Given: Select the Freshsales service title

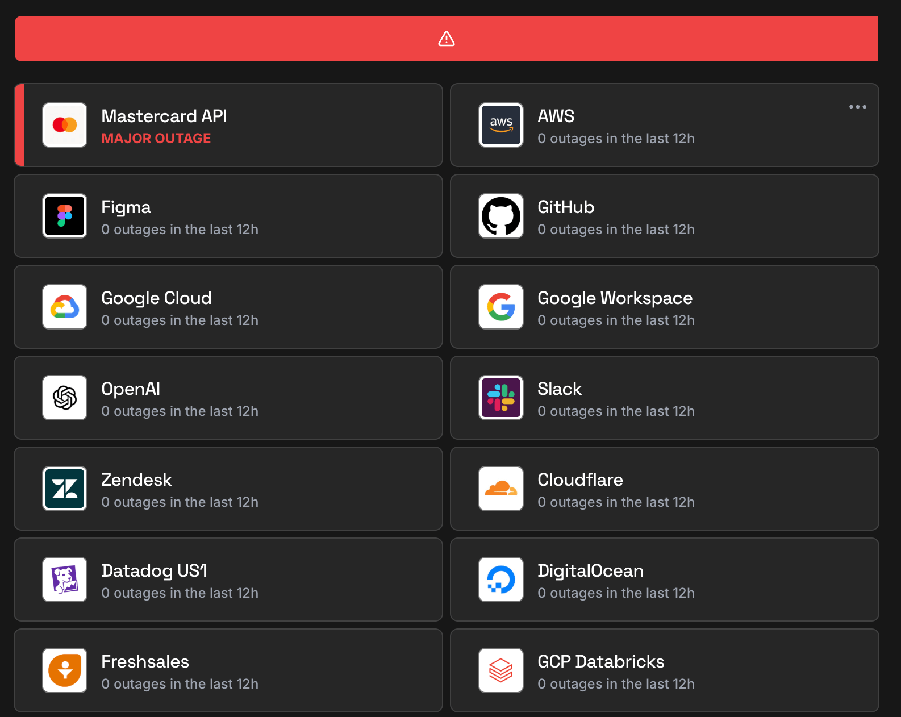Looking at the screenshot, I should [145, 662].
